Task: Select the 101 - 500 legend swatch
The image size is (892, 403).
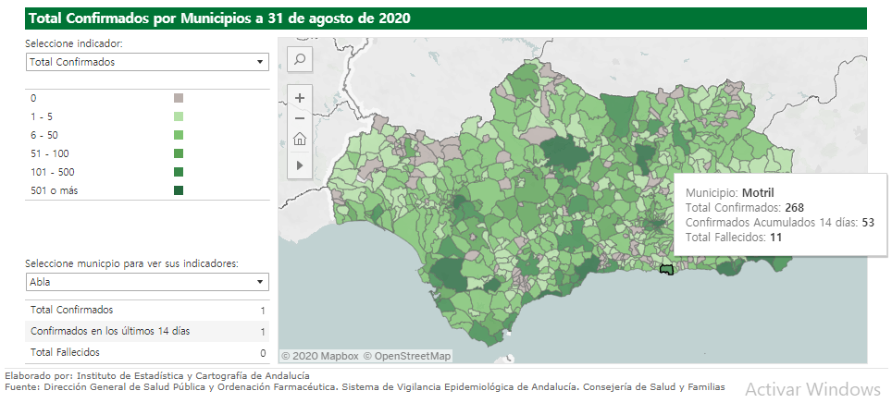Action: tap(179, 172)
